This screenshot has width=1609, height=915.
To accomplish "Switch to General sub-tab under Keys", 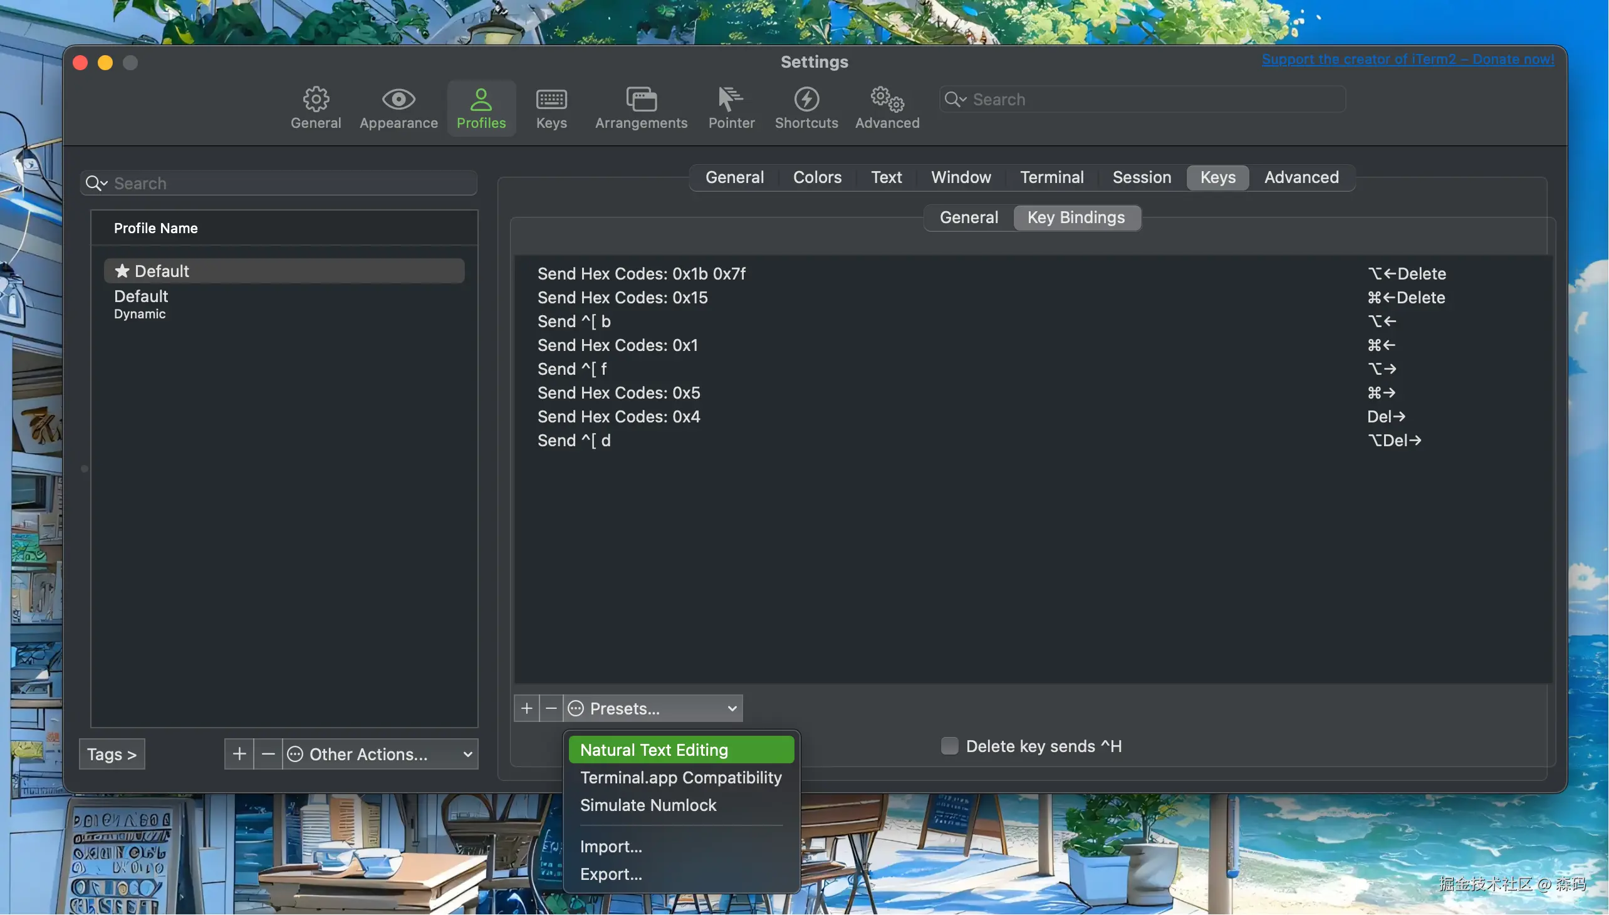I will point(968,218).
